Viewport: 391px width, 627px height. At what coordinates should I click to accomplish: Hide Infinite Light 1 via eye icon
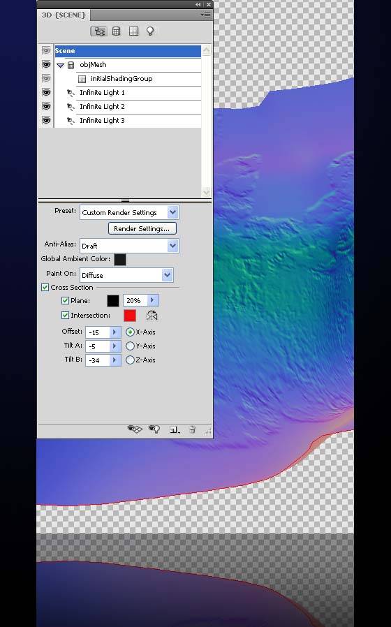[x=46, y=92]
